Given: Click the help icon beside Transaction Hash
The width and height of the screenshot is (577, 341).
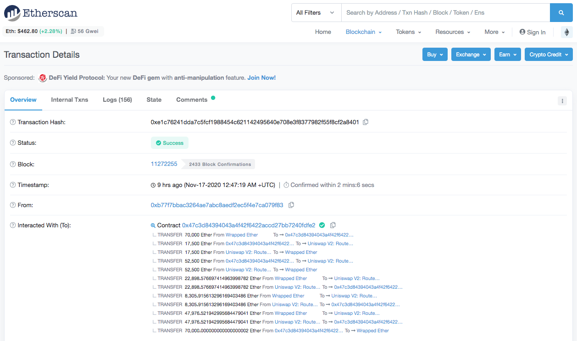Looking at the screenshot, I should click(x=13, y=122).
